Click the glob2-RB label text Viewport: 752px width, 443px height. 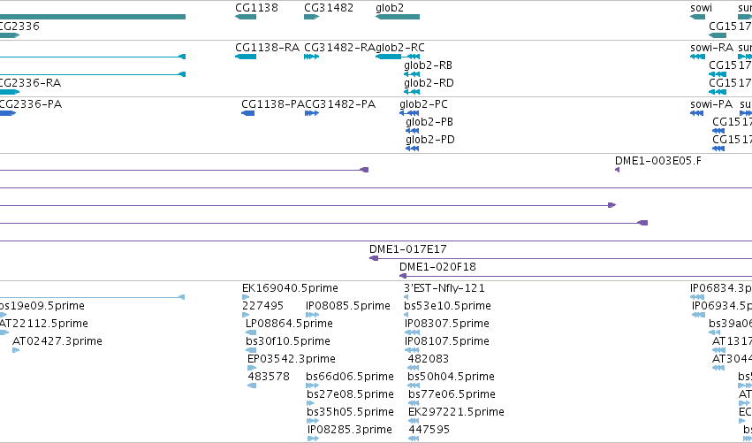(x=428, y=65)
